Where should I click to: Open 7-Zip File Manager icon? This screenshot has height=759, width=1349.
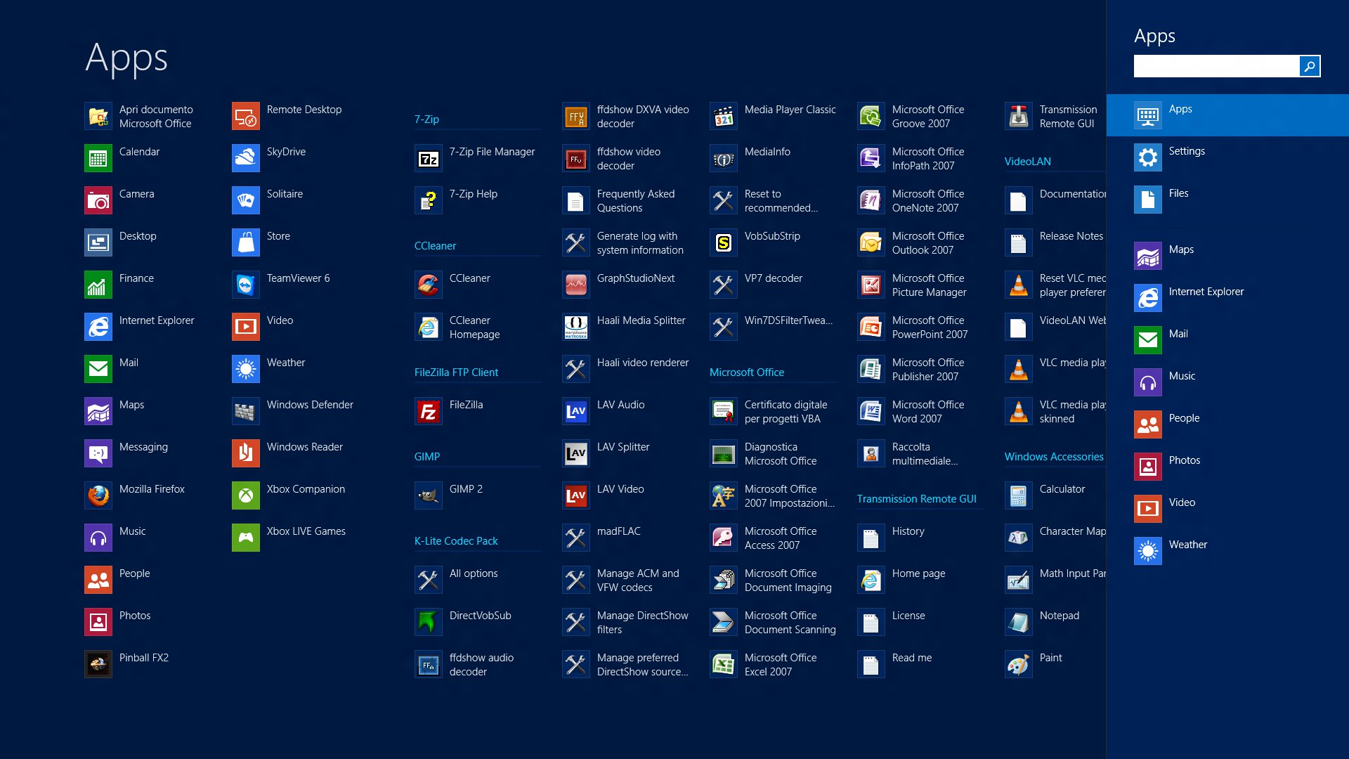click(429, 158)
